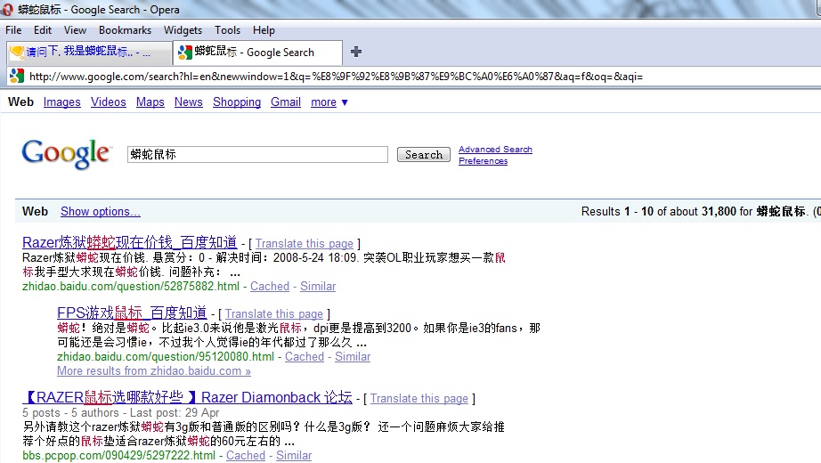Click 'Show options...' link
The width and height of the screenshot is (821, 463).
tap(101, 212)
